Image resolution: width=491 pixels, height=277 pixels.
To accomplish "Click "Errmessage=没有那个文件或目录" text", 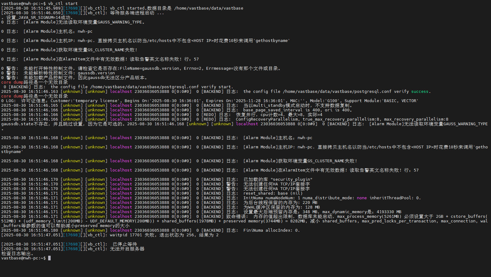I will coord(242,68).
